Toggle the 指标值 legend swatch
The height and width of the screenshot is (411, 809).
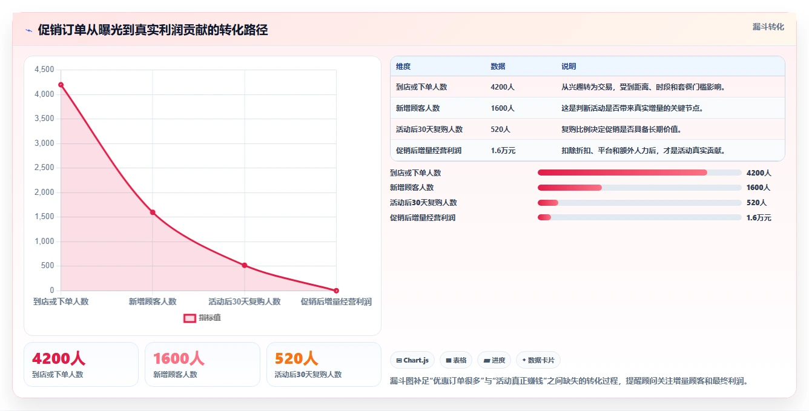tap(190, 318)
